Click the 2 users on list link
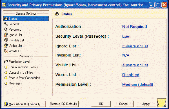This screenshot has height=109, width=169. pyautogui.click(x=135, y=46)
